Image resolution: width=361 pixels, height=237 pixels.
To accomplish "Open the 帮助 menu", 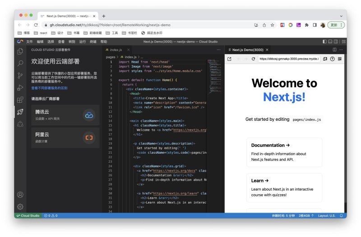I will (104, 41).
